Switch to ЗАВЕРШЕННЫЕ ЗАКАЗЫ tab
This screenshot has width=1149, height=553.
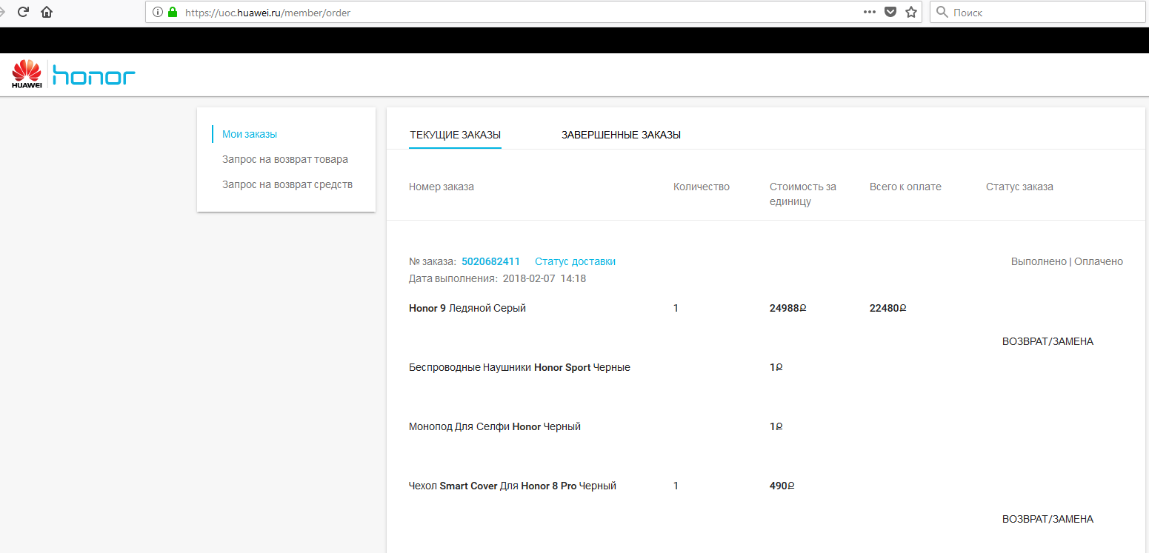[x=621, y=135]
